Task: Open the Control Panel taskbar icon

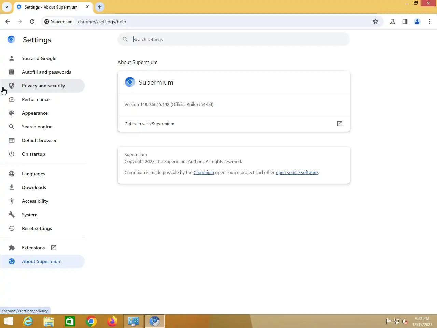Action: pos(133,321)
